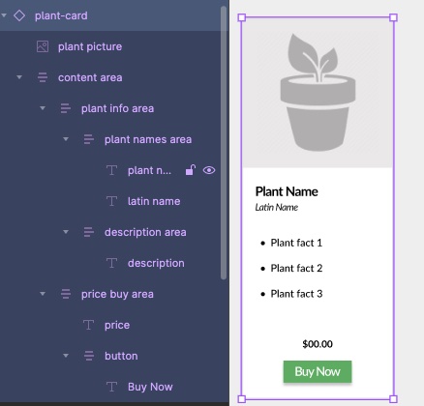Collapse the plant info area arrow

click(x=43, y=108)
